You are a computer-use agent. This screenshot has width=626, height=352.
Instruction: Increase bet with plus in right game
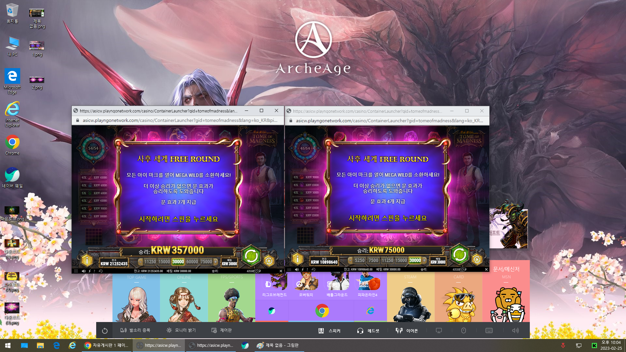pyautogui.click(x=424, y=260)
